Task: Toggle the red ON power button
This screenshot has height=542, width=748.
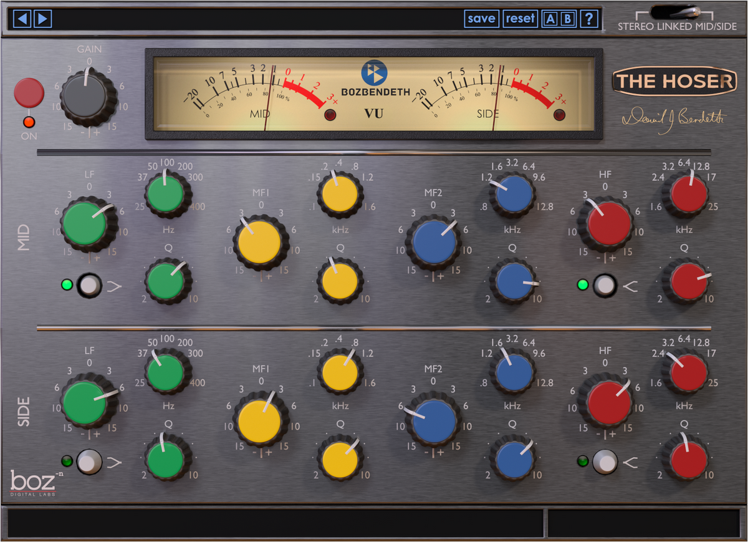Action: coord(29,93)
